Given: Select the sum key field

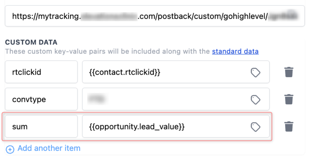Looking at the screenshot, I should [41, 126].
